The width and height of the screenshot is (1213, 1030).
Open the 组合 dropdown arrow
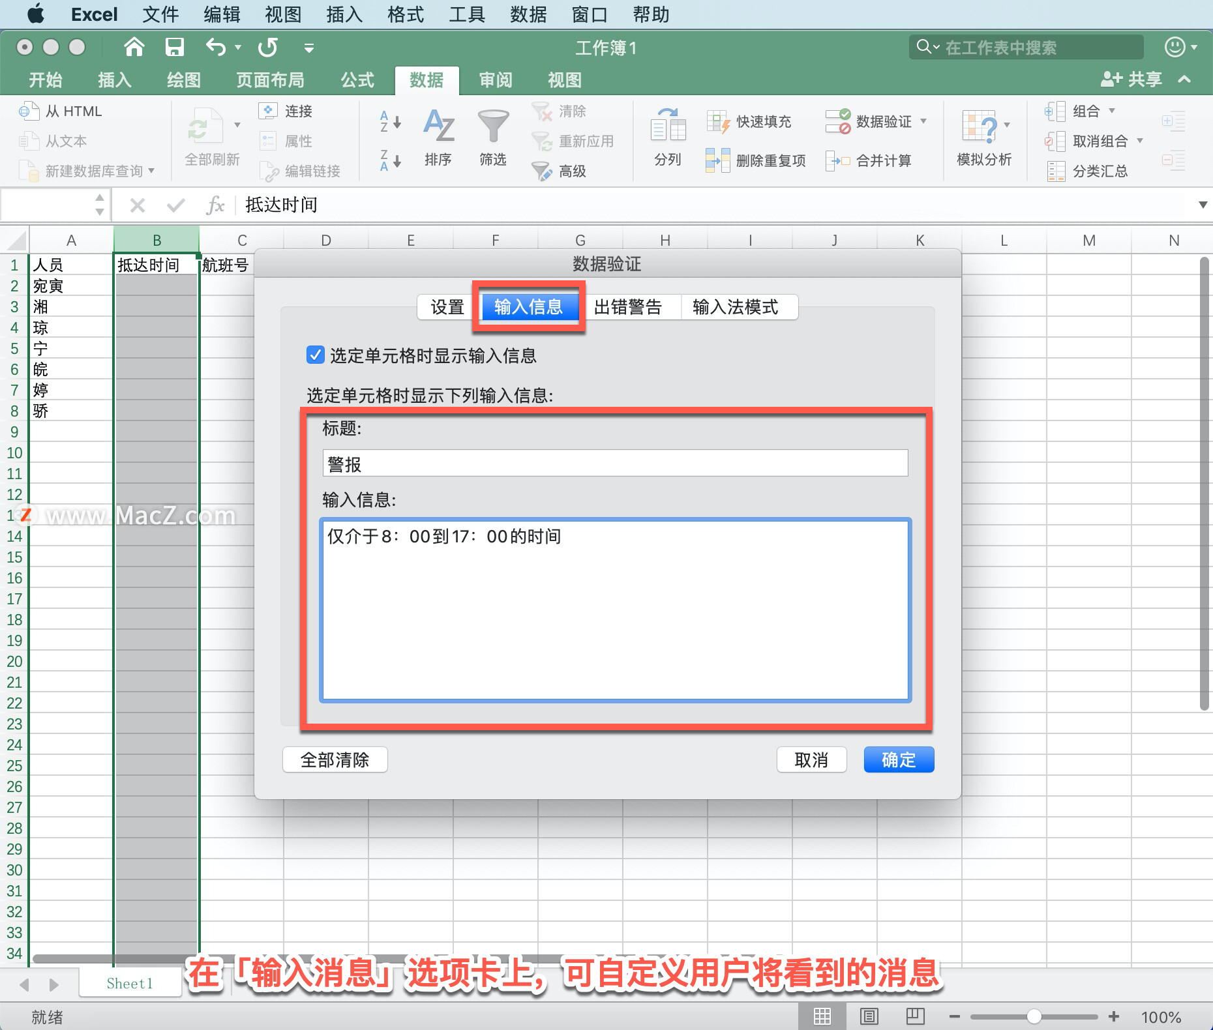[x=1112, y=111]
